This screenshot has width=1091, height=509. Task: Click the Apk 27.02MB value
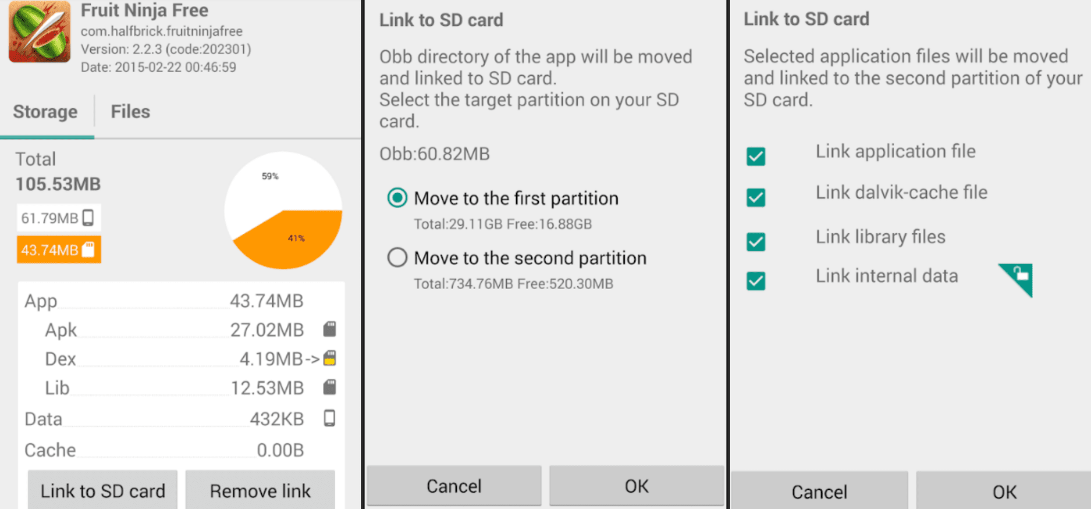click(x=267, y=330)
